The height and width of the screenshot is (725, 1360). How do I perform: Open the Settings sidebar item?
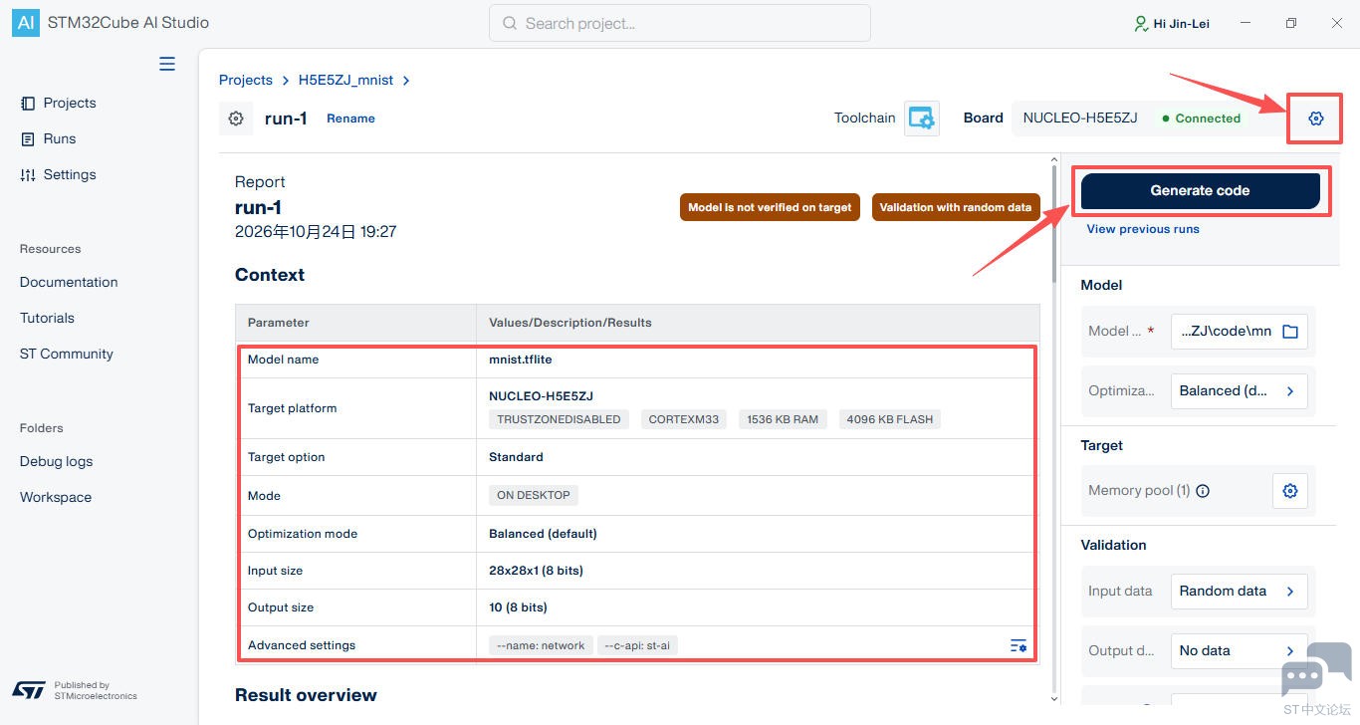[59, 174]
